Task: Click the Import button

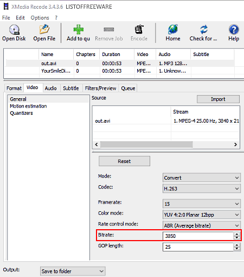Action: click(218, 99)
